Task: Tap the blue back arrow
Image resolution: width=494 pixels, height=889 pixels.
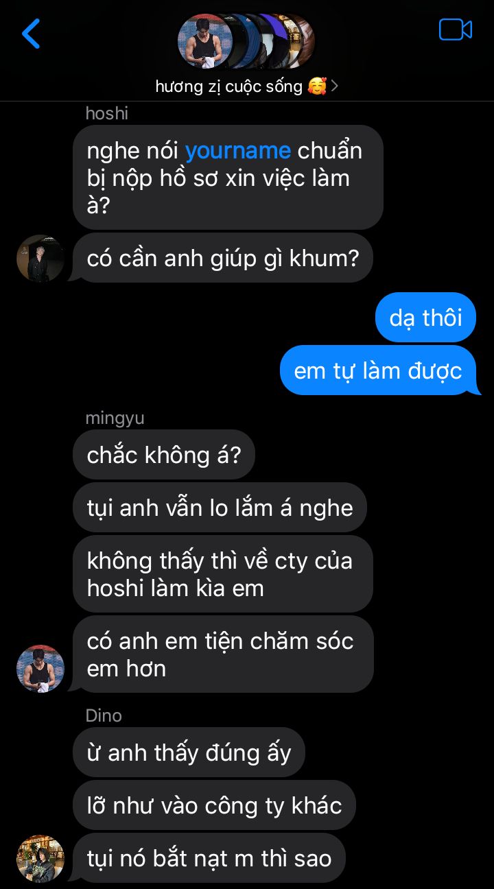Action: [31, 34]
